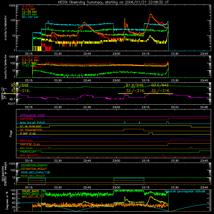Click the NON_SOLAR_EVENT flag label
Screen dimensions: 214x214
(32, 123)
